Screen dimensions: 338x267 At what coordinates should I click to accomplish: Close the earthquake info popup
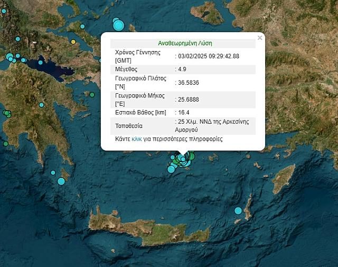click(259, 38)
